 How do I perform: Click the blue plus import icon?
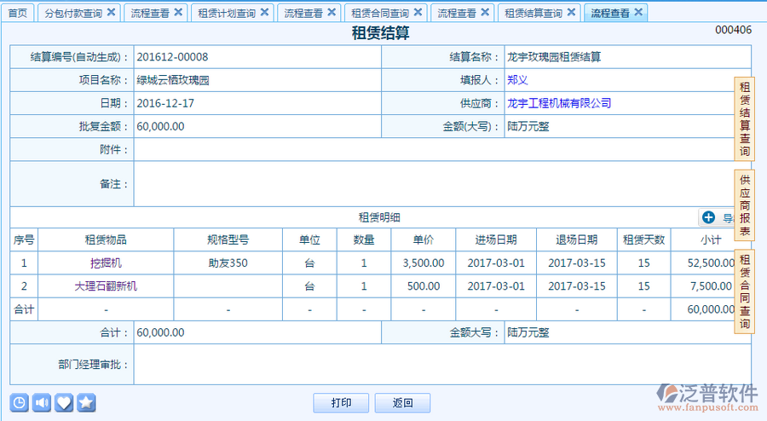point(708,217)
